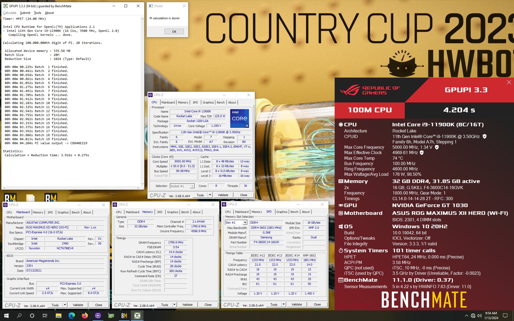Click Validate in CPU-Z Mainboard window

(78, 305)
